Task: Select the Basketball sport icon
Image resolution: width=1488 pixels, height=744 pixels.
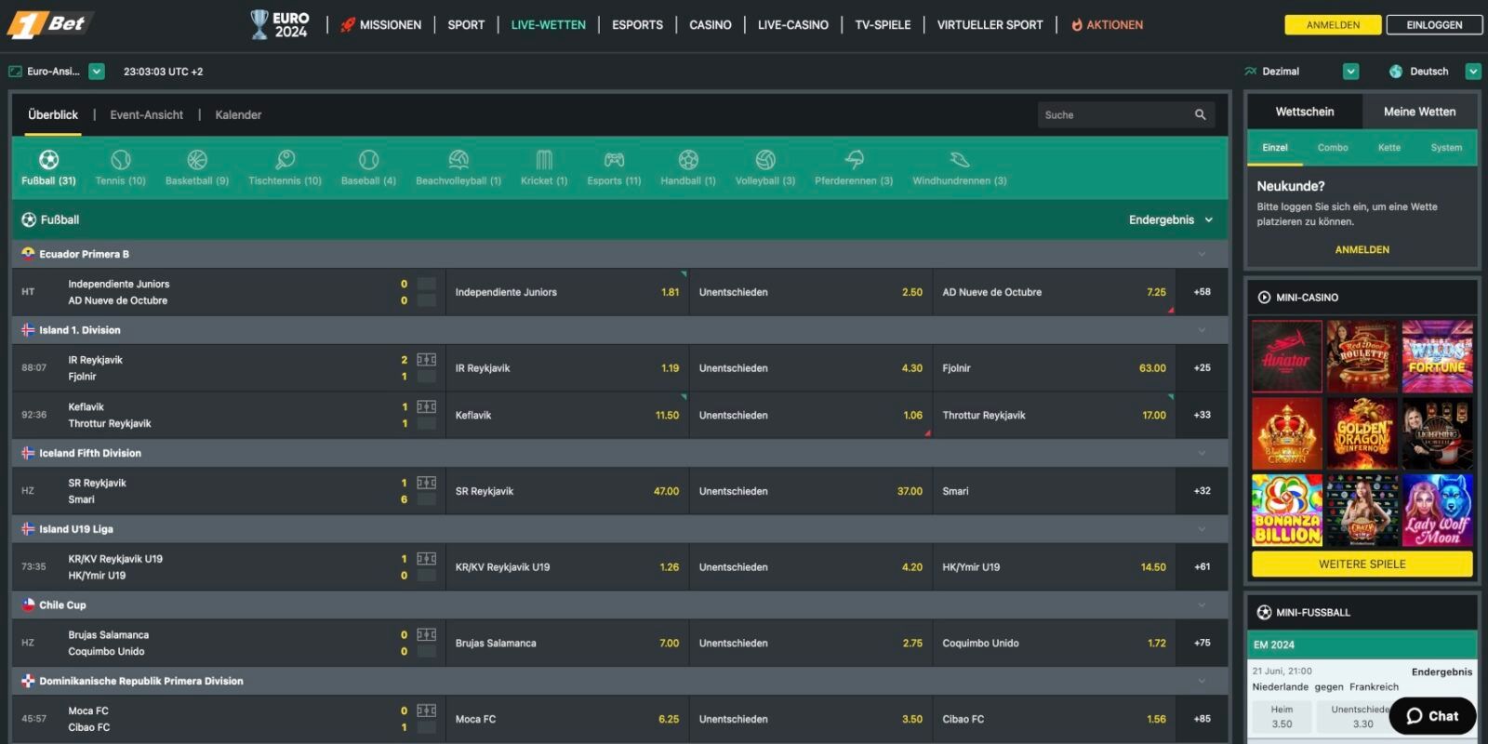Action: pos(196,160)
